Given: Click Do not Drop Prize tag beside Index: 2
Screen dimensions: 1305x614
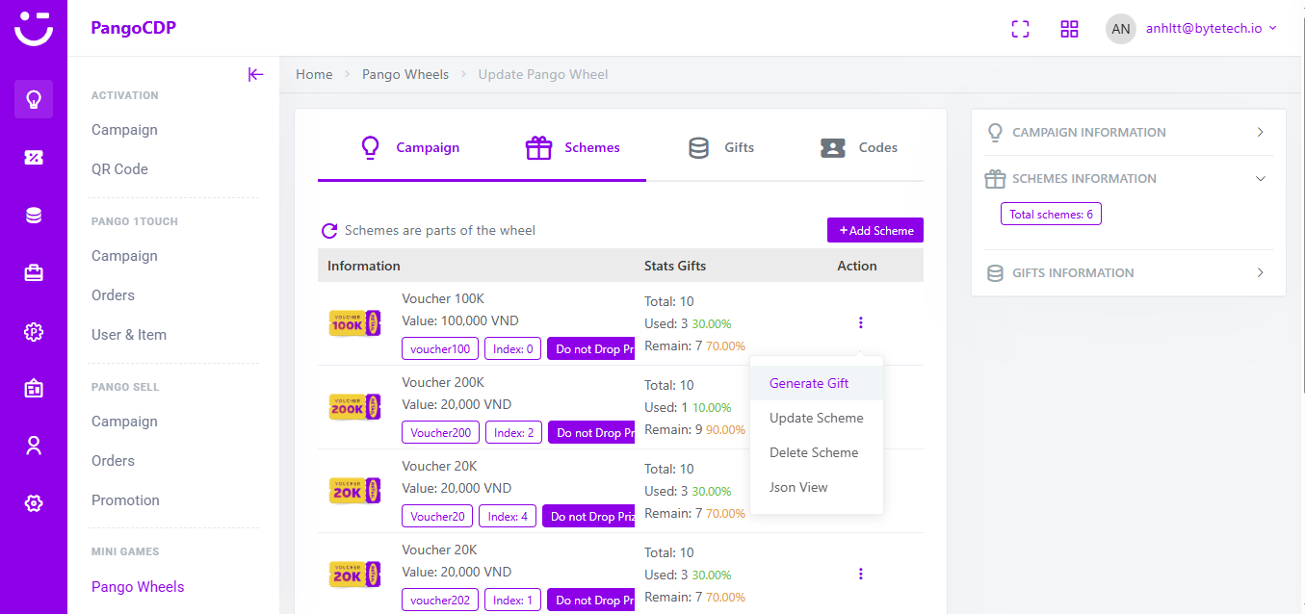Looking at the screenshot, I should pyautogui.click(x=591, y=432).
